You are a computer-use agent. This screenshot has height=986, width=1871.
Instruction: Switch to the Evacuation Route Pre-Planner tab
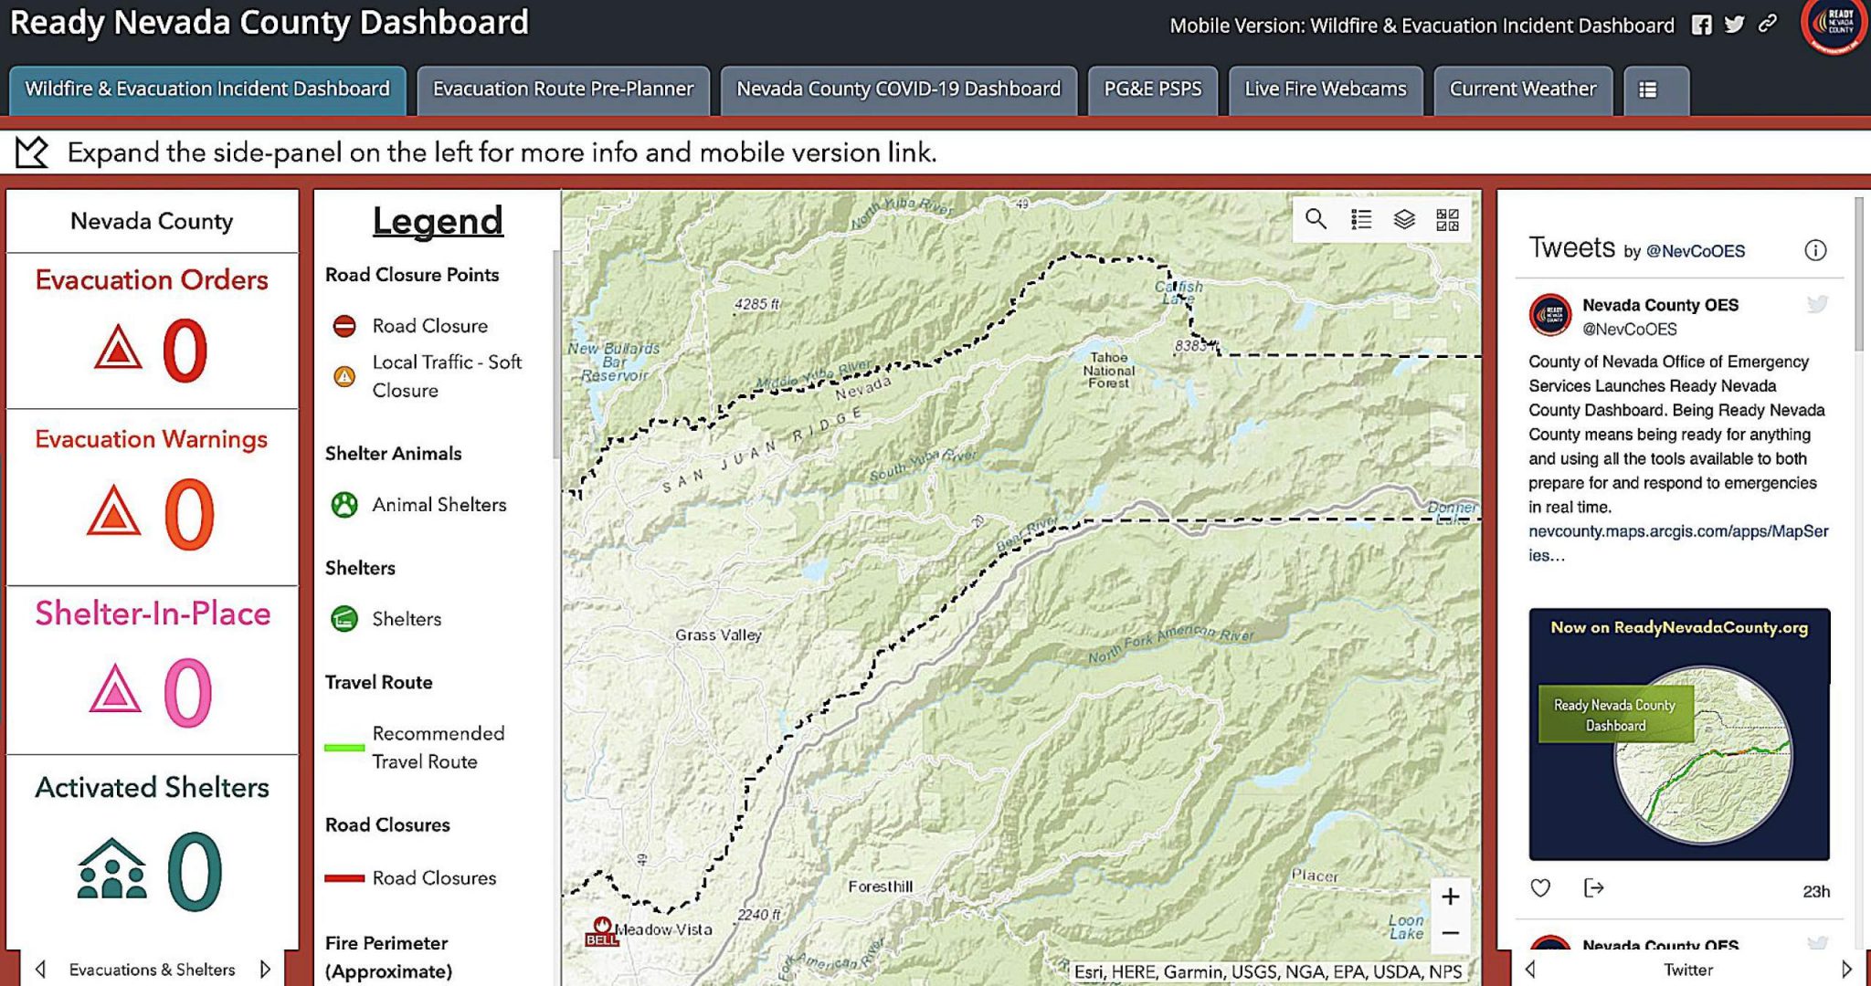[564, 89]
